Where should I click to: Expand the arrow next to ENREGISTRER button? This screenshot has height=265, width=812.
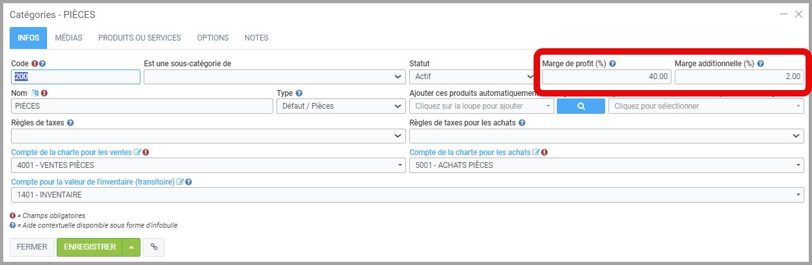131,247
